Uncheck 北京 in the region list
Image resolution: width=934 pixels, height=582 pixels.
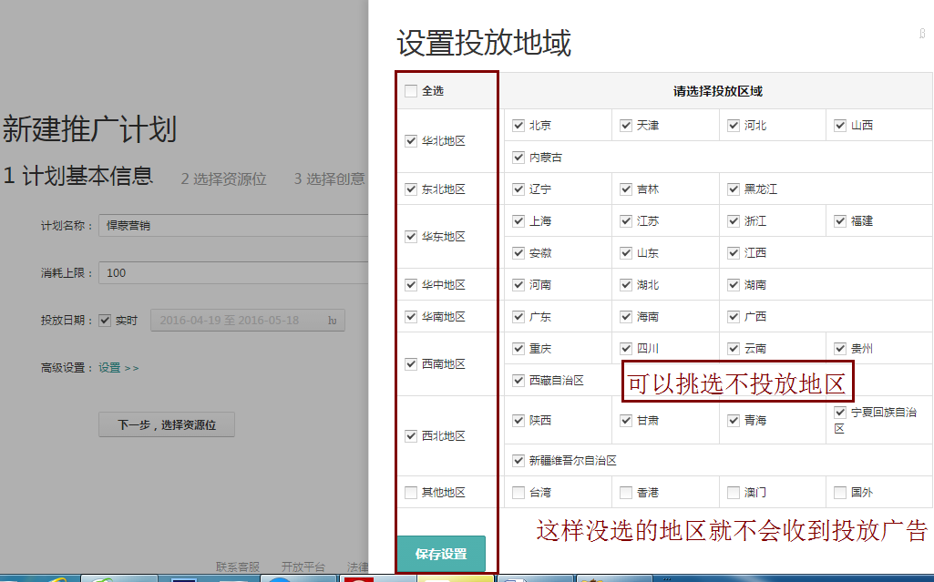(518, 126)
